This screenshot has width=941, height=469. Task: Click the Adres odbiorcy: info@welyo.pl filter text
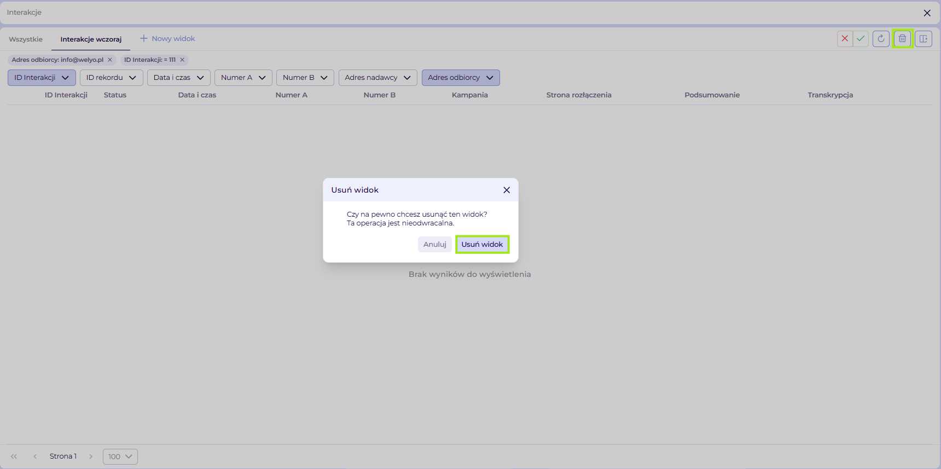coord(57,60)
